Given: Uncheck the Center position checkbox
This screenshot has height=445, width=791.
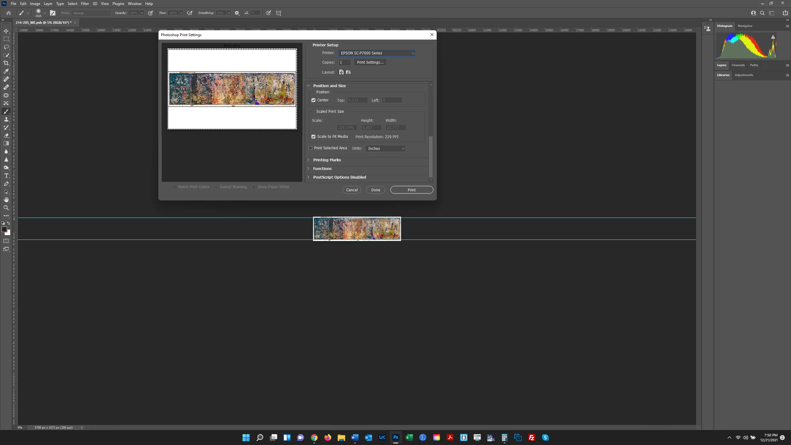Looking at the screenshot, I should pos(313,100).
